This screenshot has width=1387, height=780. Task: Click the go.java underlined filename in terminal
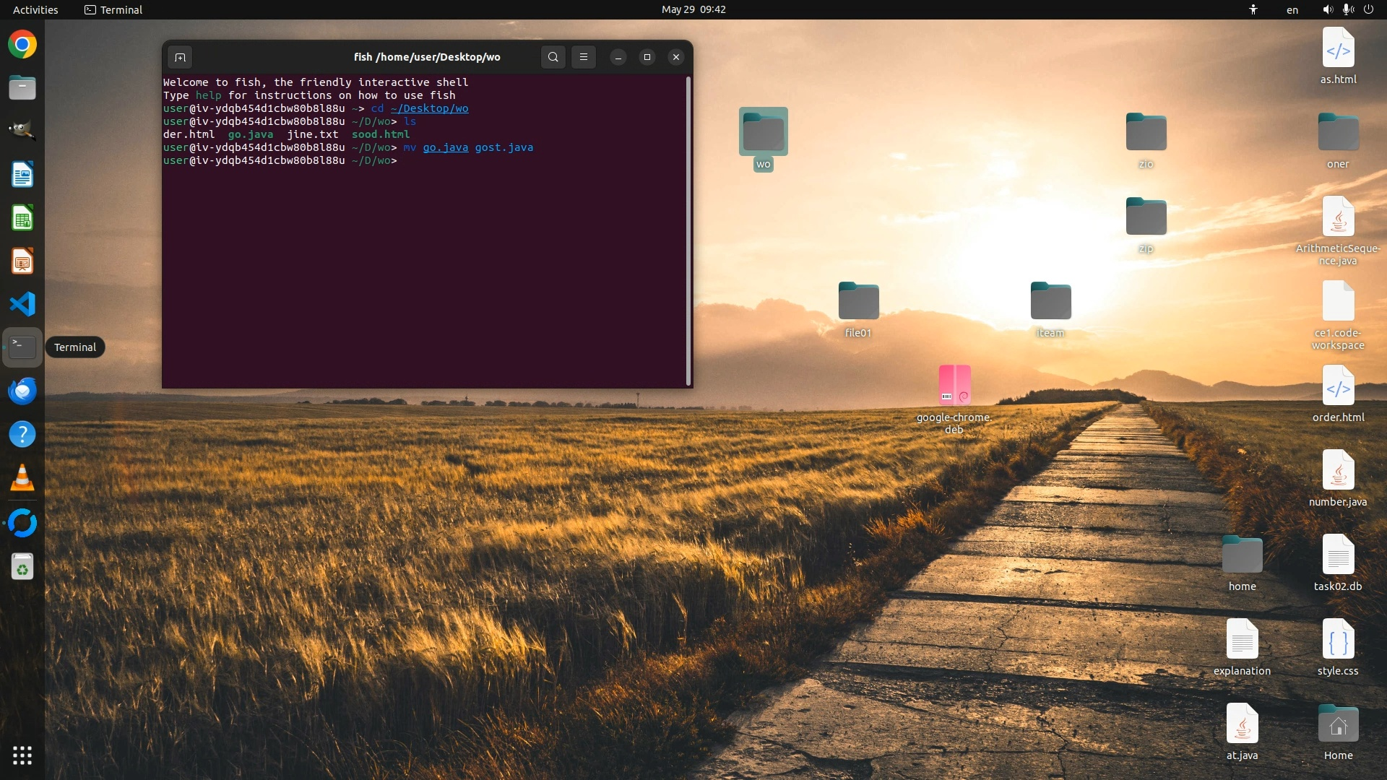[x=445, y=147]
